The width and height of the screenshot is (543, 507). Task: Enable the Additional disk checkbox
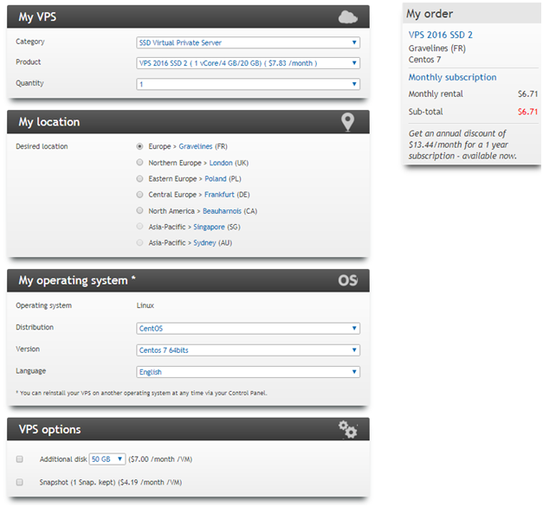coord(20,459)
